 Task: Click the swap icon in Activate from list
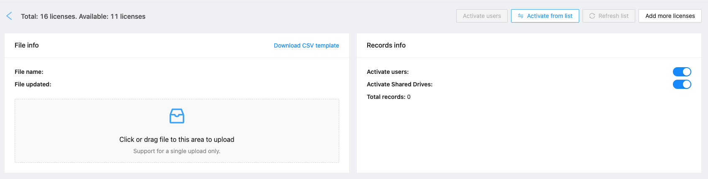click(x=521, y=16)
